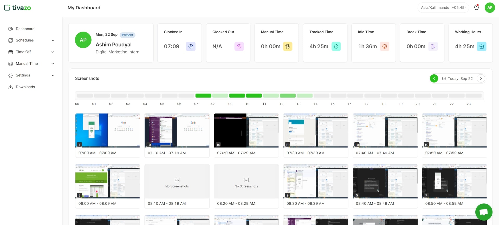The image size is (499, 225).
Task: Expand the Manual Time sidebar menu
Action: pos(31,64)
